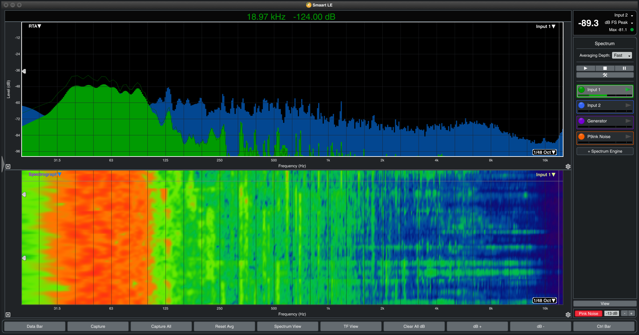Click the Capture button
The width and height of the screenshot is (639, 335).
pyautogui.click(x=98, y=326)
